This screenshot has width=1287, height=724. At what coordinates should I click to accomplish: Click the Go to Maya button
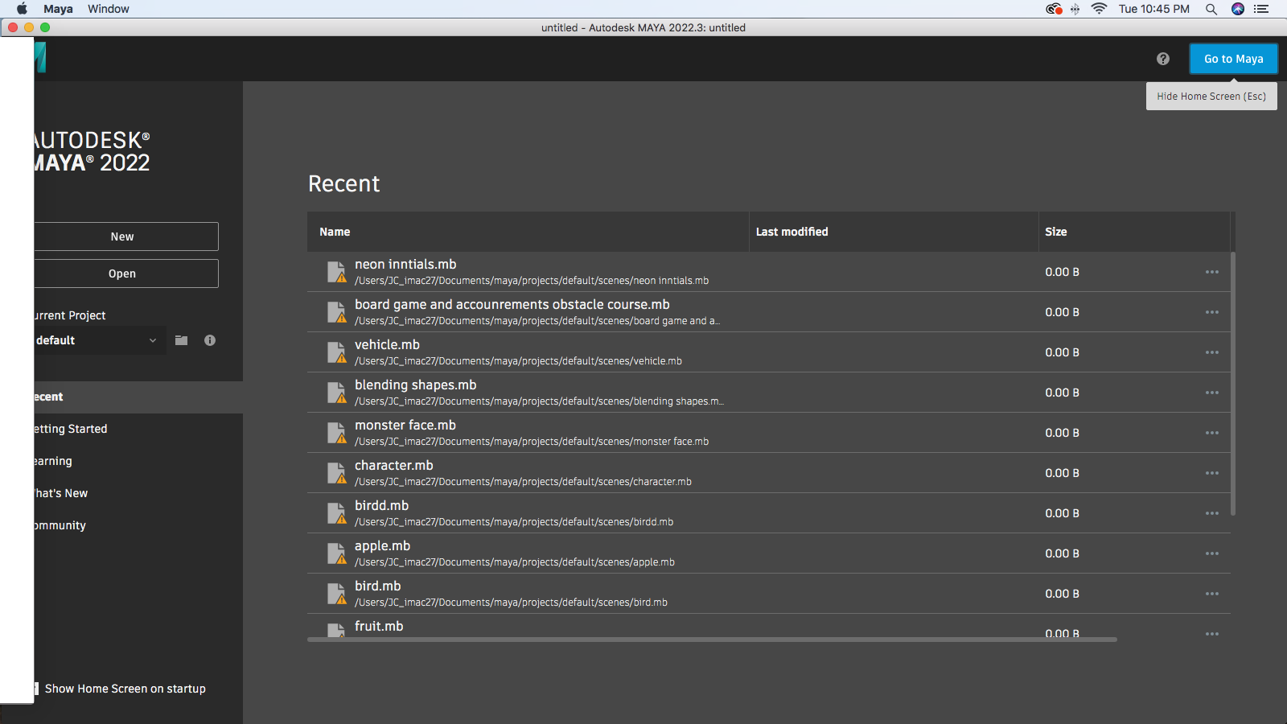point(1233,59)
